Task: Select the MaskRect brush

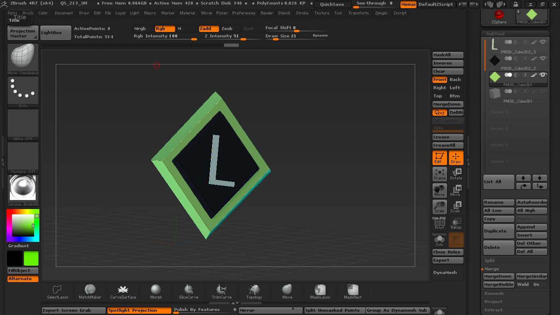Action: (353, 292)
